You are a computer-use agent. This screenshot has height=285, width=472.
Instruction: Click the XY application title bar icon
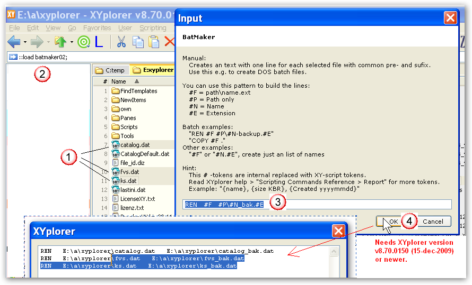coord(11,14)
